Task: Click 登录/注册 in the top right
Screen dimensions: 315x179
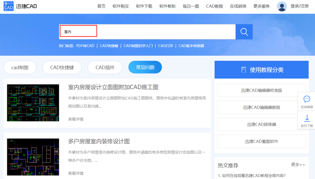Action: [x=299, y=6]
